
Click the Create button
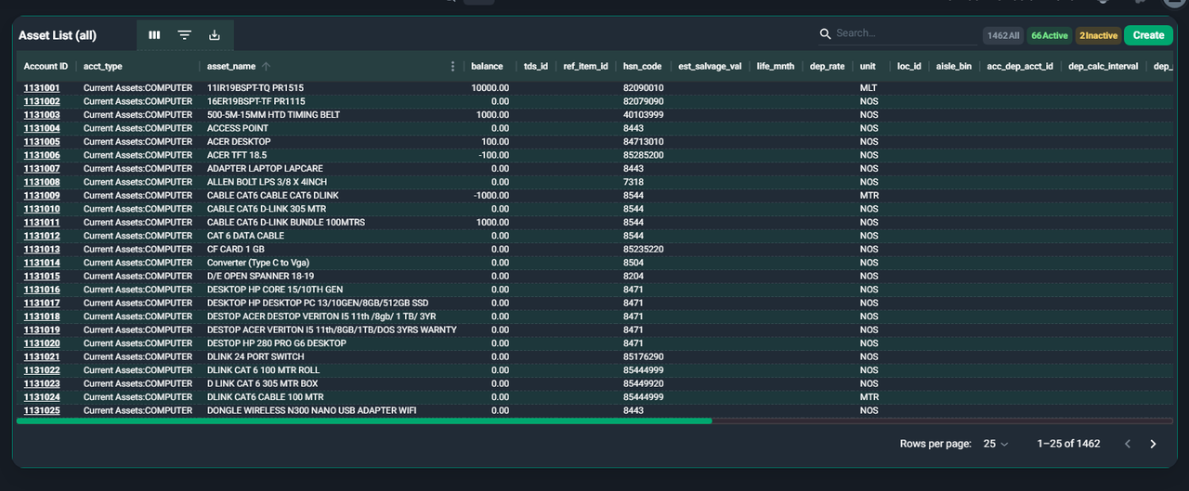point(1148,35)
